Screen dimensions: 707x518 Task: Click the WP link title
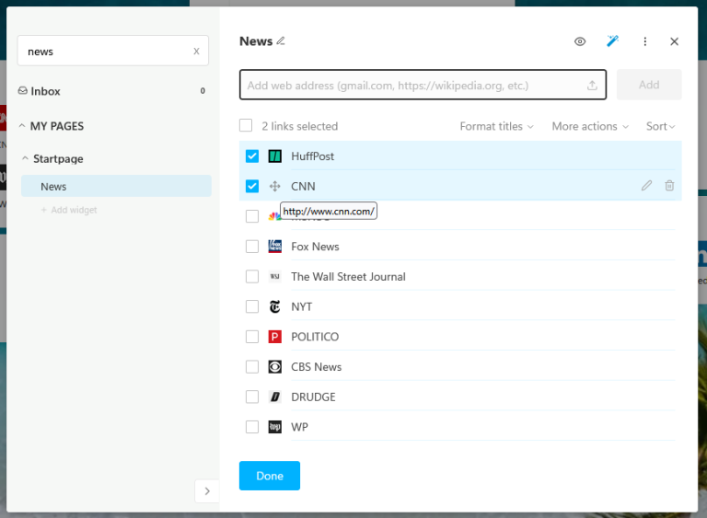click(x=299, y=427)
